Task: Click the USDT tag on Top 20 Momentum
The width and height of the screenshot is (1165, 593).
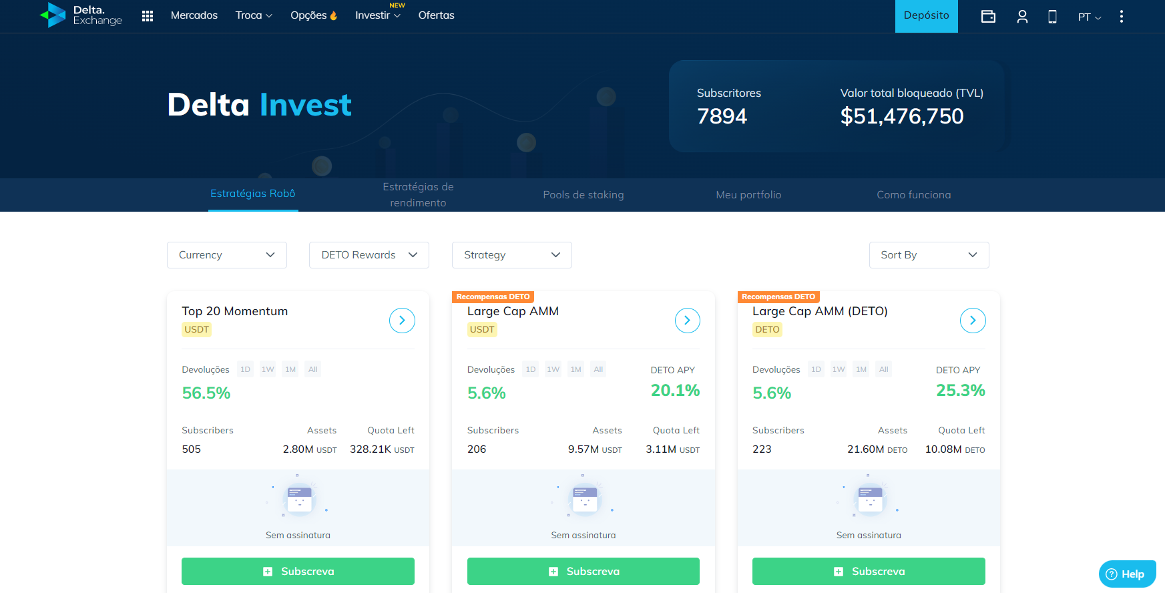Action: (197, 329)
